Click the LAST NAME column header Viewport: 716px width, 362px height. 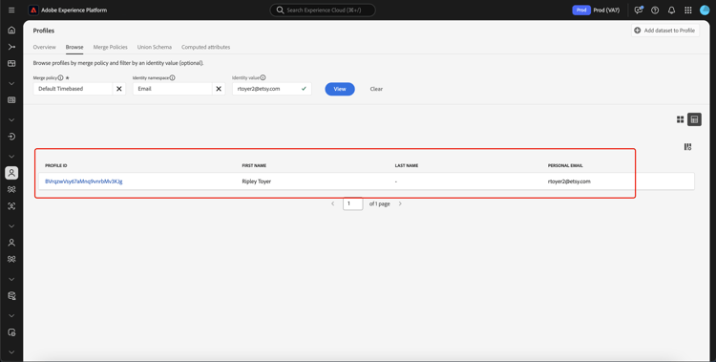click(407, 165)
